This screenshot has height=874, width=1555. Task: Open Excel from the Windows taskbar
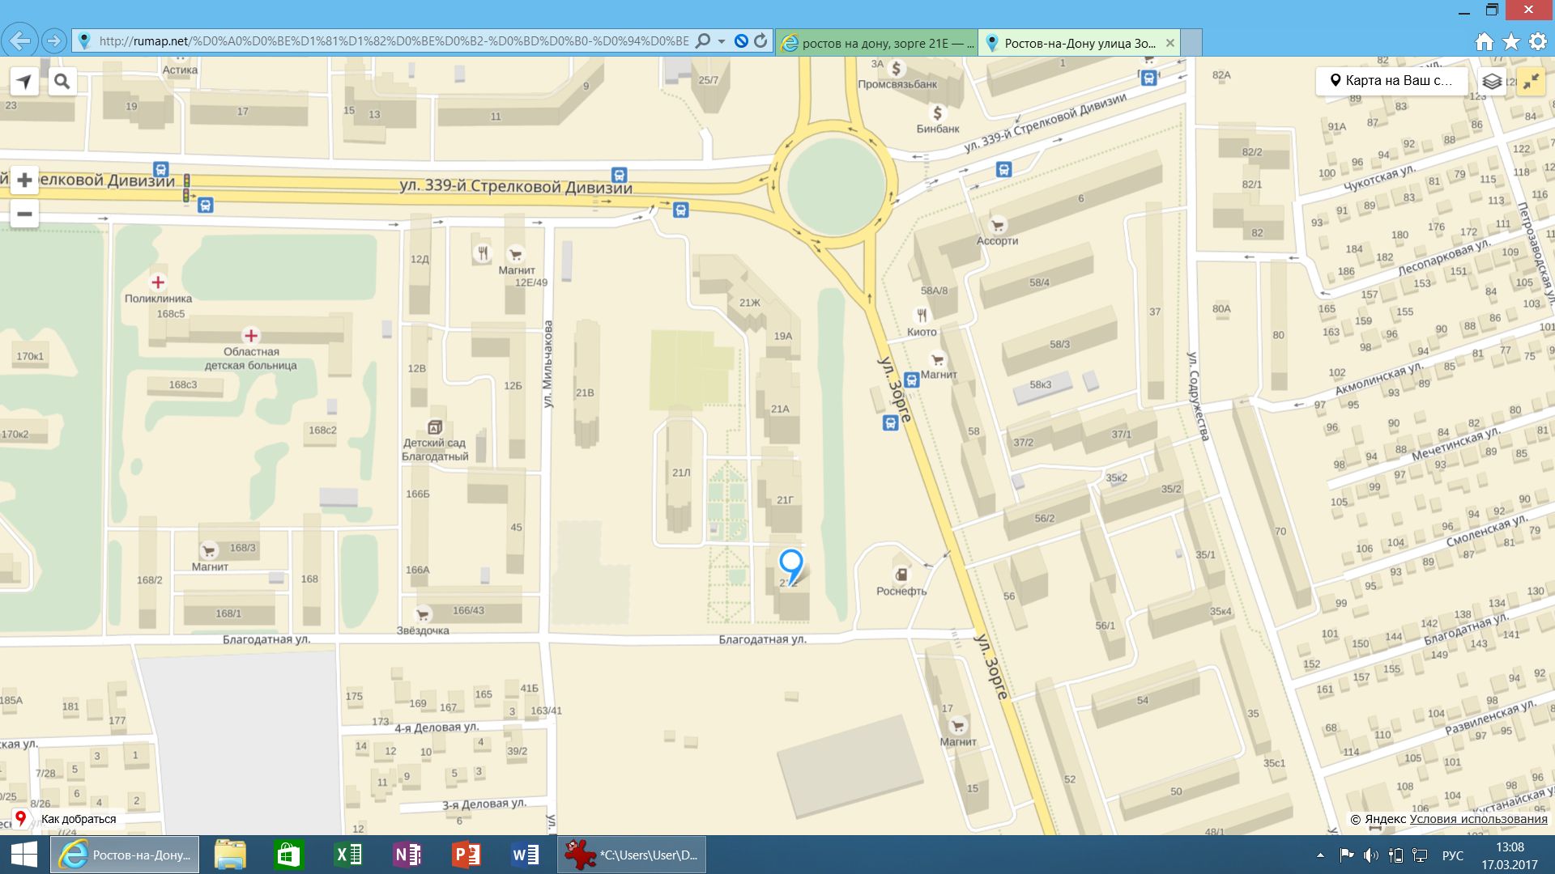click(348, 855)
